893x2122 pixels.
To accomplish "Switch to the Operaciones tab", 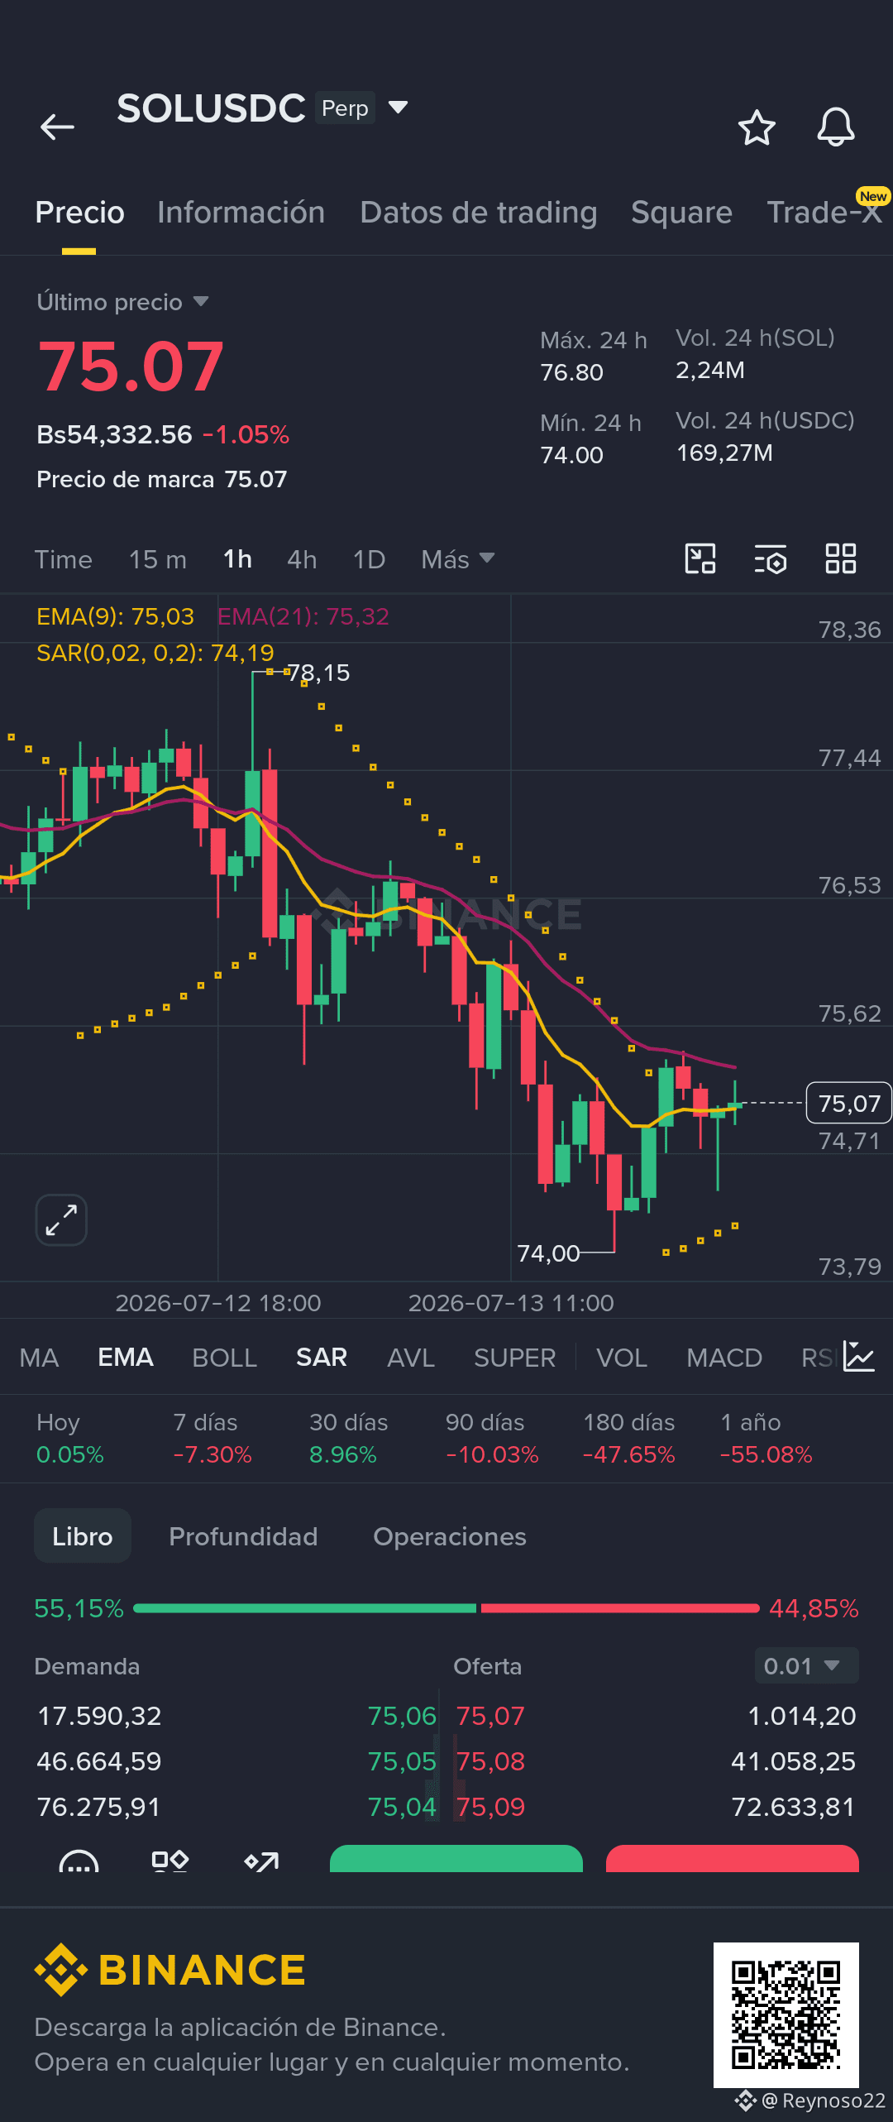I will click(449, 1536).
